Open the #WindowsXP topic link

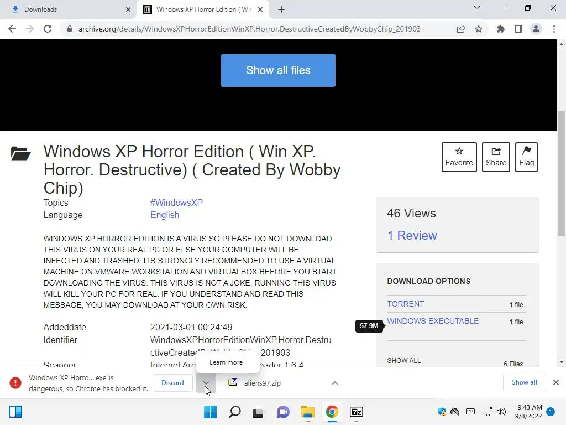point(176,203)
